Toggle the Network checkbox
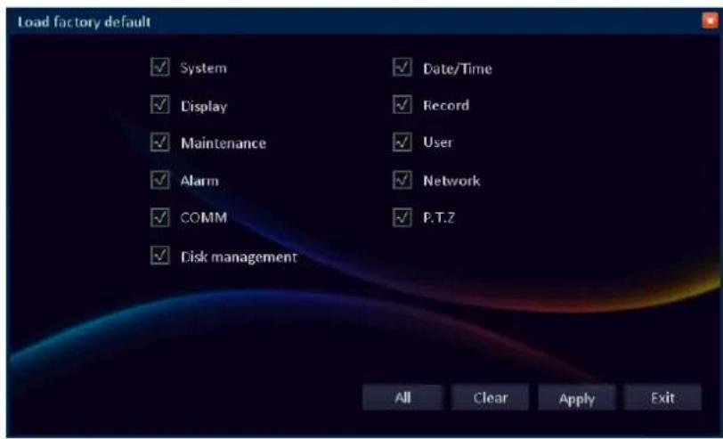This screenshot has width=723, height=439. [402, 180]
